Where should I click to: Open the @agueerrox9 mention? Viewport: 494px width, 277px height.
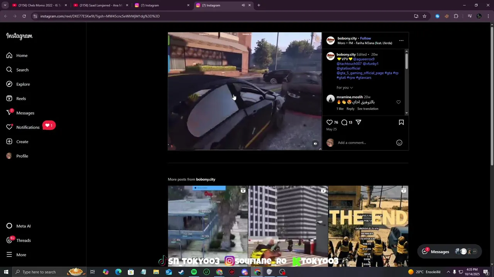pyautogui.click(x=364, y=59)
